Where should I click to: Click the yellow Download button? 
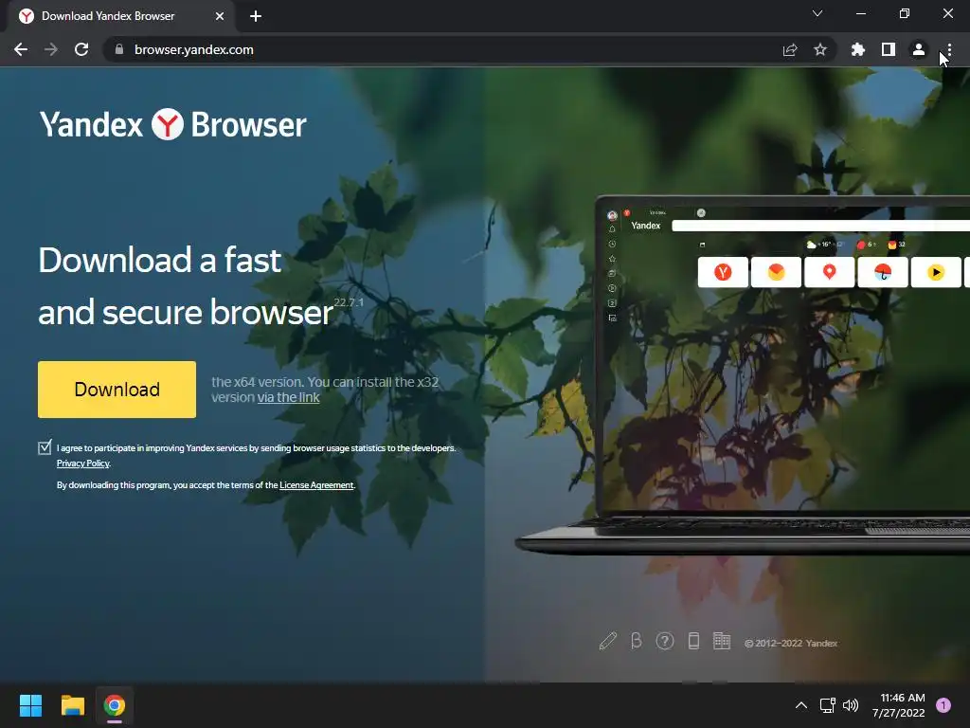117,390
